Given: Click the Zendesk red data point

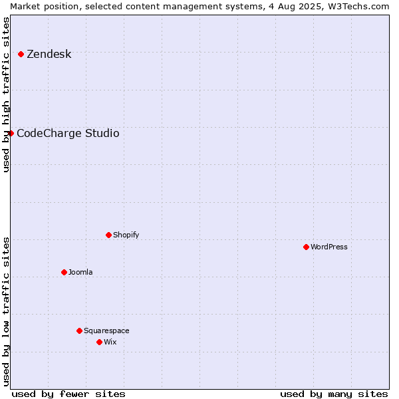Looking at the screenshot, I should [21, 55].
